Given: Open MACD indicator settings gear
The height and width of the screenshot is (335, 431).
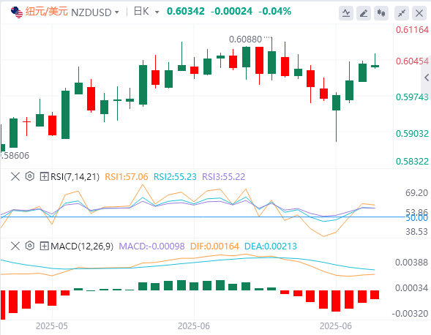Looking at the screenshot, I should click(x=30, y=246).
